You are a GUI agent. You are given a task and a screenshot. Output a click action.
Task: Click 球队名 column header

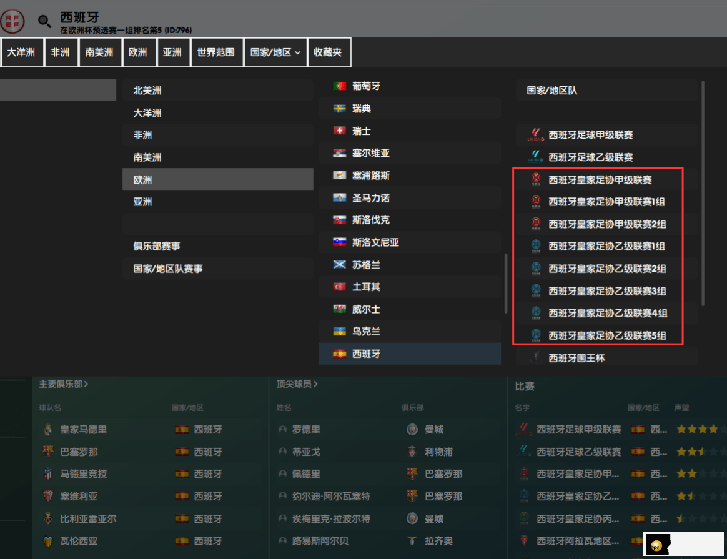pyautogui.click(x=50, y=407)
